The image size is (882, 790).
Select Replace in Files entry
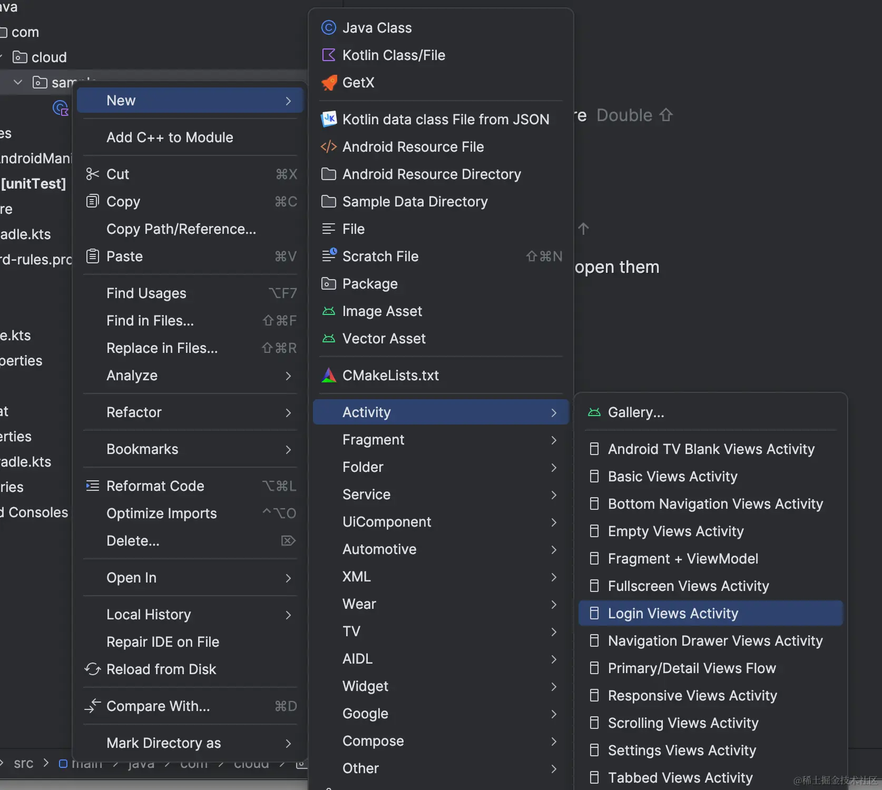190,348
